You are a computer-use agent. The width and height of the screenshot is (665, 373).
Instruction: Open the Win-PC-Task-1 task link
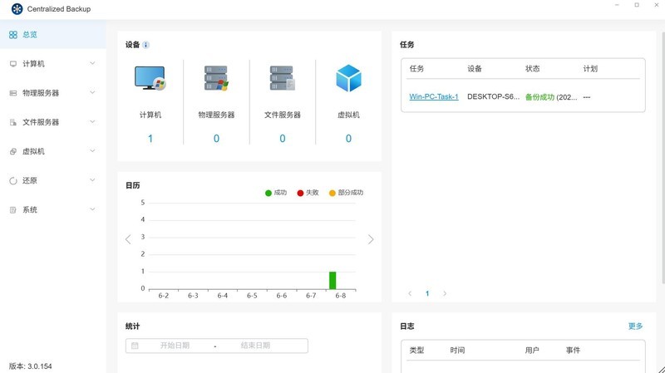coord(434,96)
